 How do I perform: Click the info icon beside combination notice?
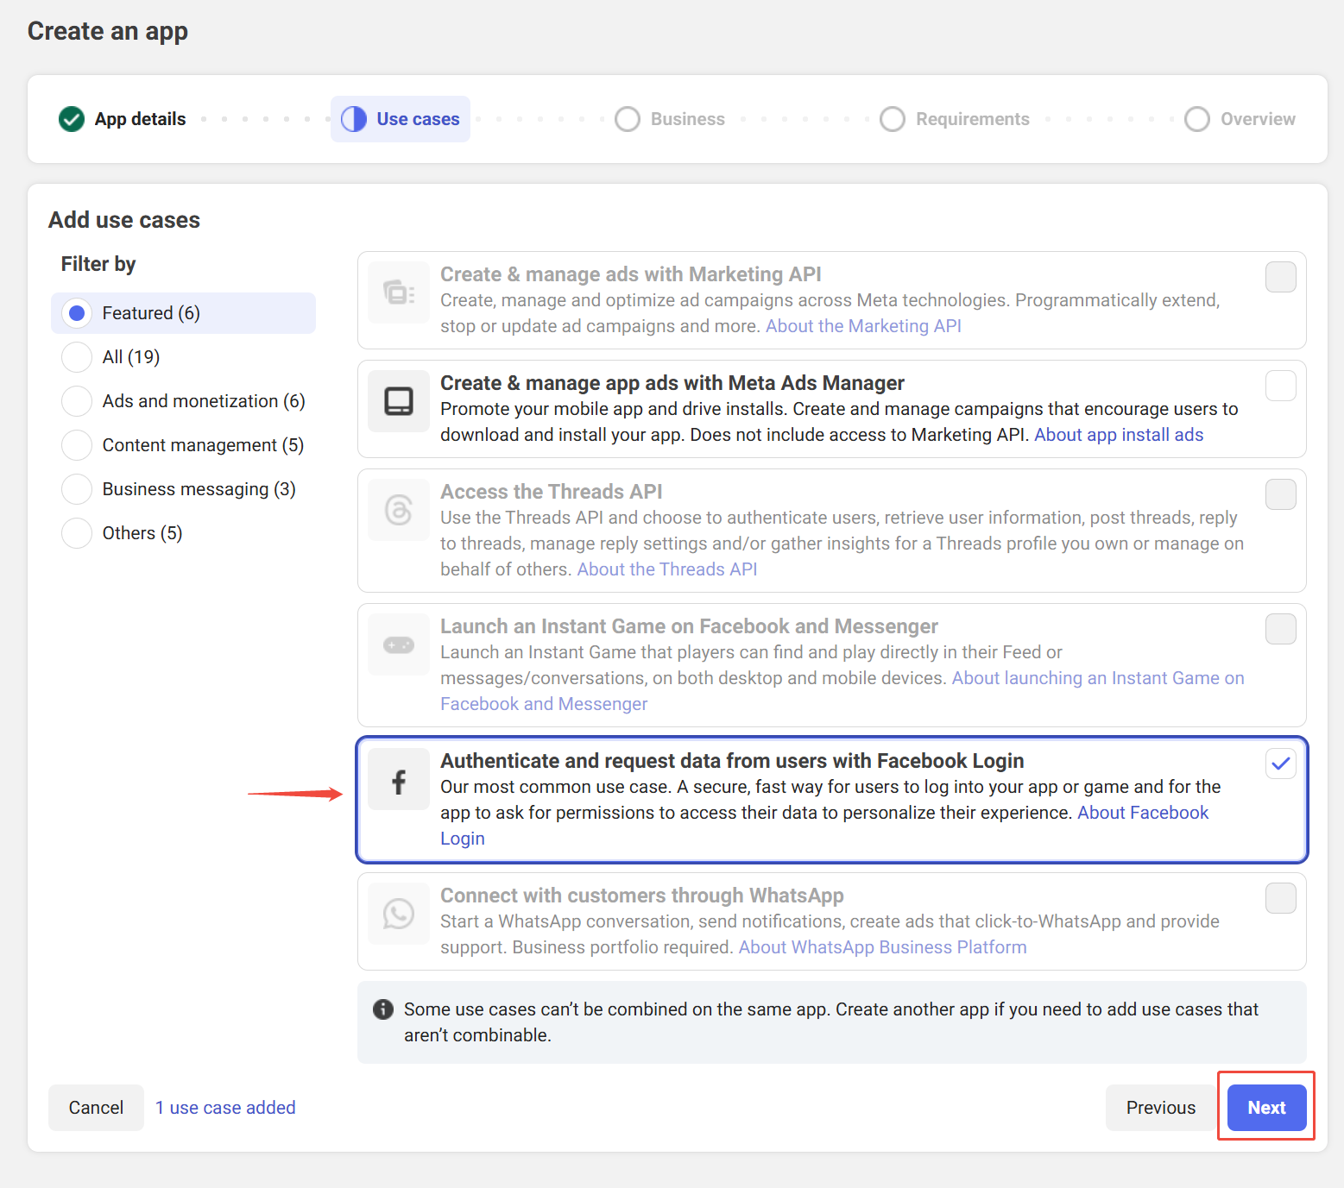coord(383,1009)
